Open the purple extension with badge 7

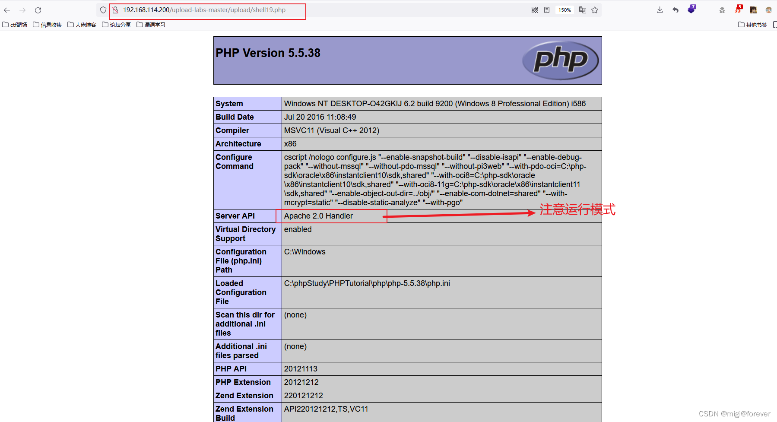pyautogui.click(x=691, y=10)
